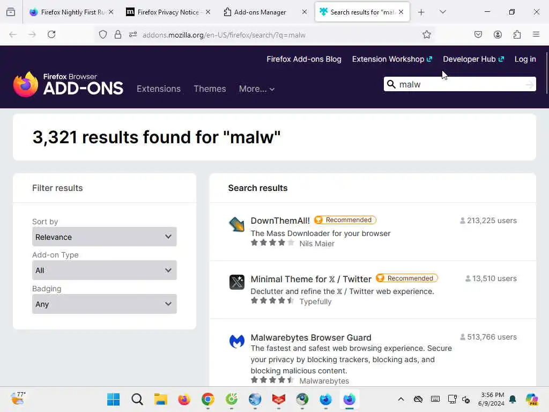Click the Malwarebytes Browser Guard icon
The height and width of the screenshot is (412, 549).
tap(236, 341)
